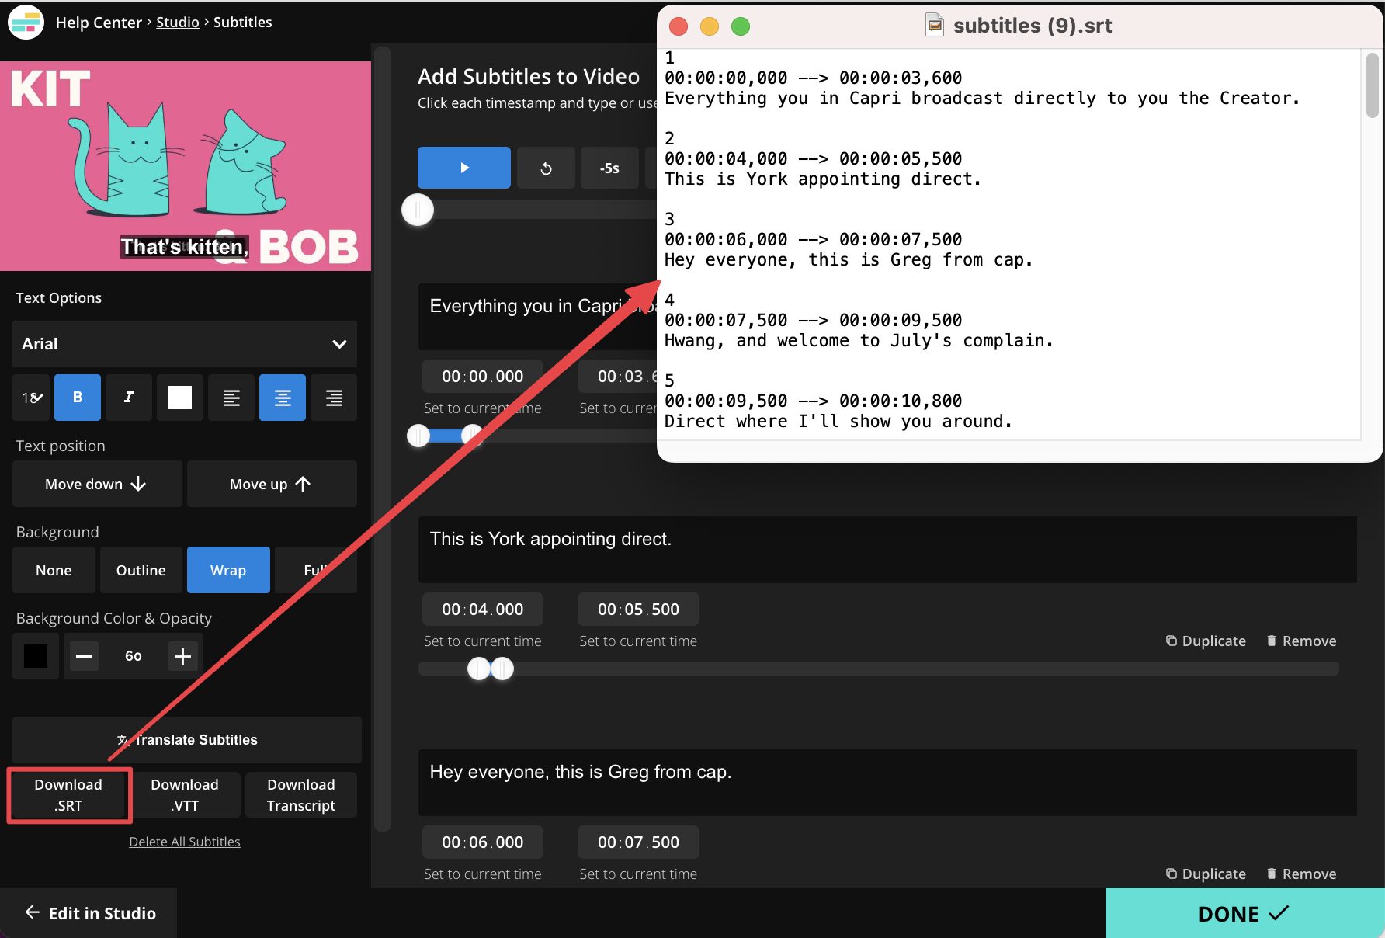Screen dimensions: 1385x938
Task: Open the Arial font dropdown
Action: [x=185, y=344]
